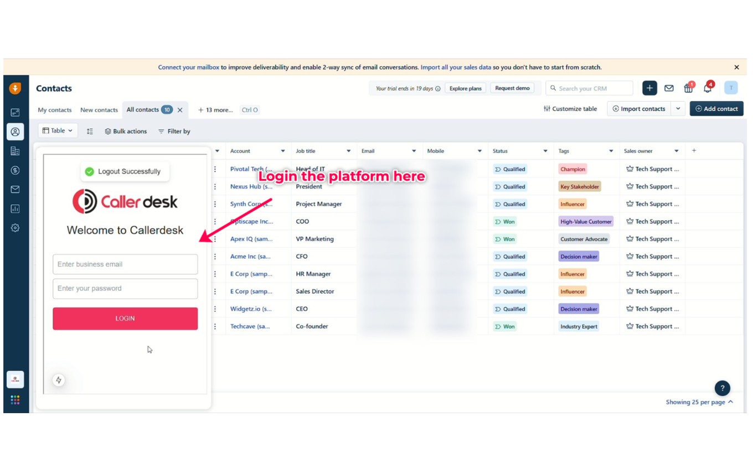This screenshot has height=470, width=753.
Task: Open row menu for Acme Inc contact
Action: (x=215, y=257)
